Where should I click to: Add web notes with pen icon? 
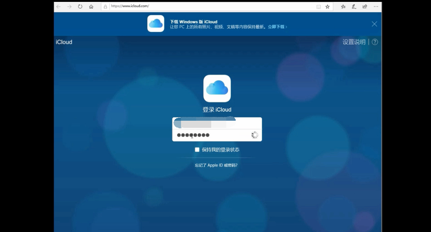coord(354,6)
